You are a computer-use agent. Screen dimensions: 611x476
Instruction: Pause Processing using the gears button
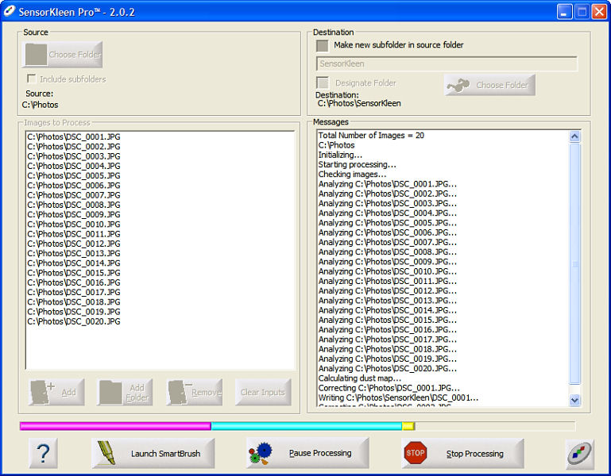point(307,453)
